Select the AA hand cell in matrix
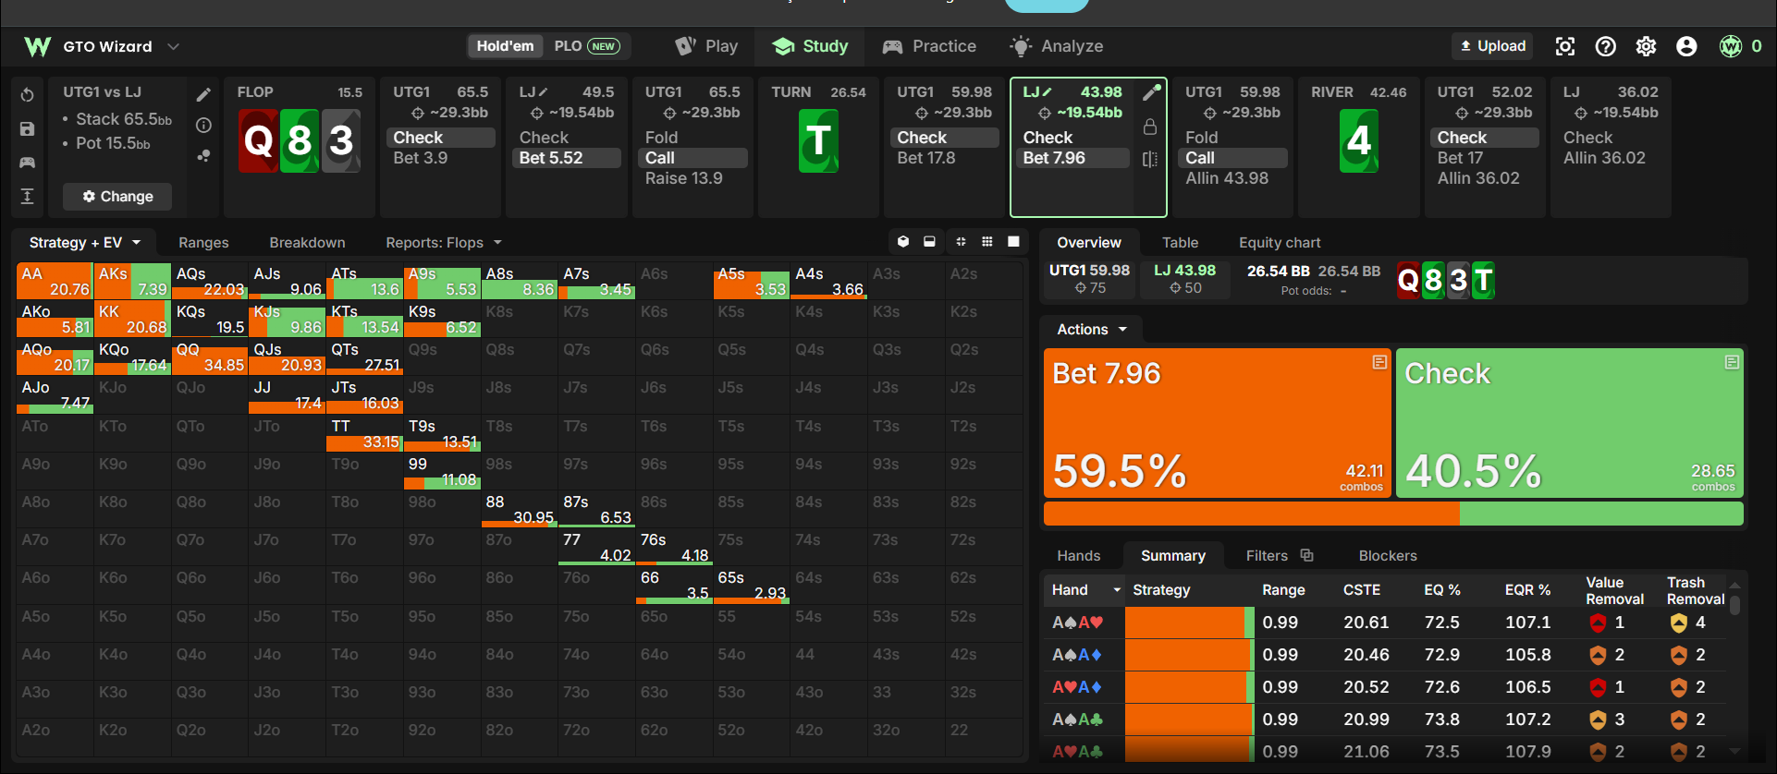This screenshot has height=774, width=1777. (x=54, y=281)
